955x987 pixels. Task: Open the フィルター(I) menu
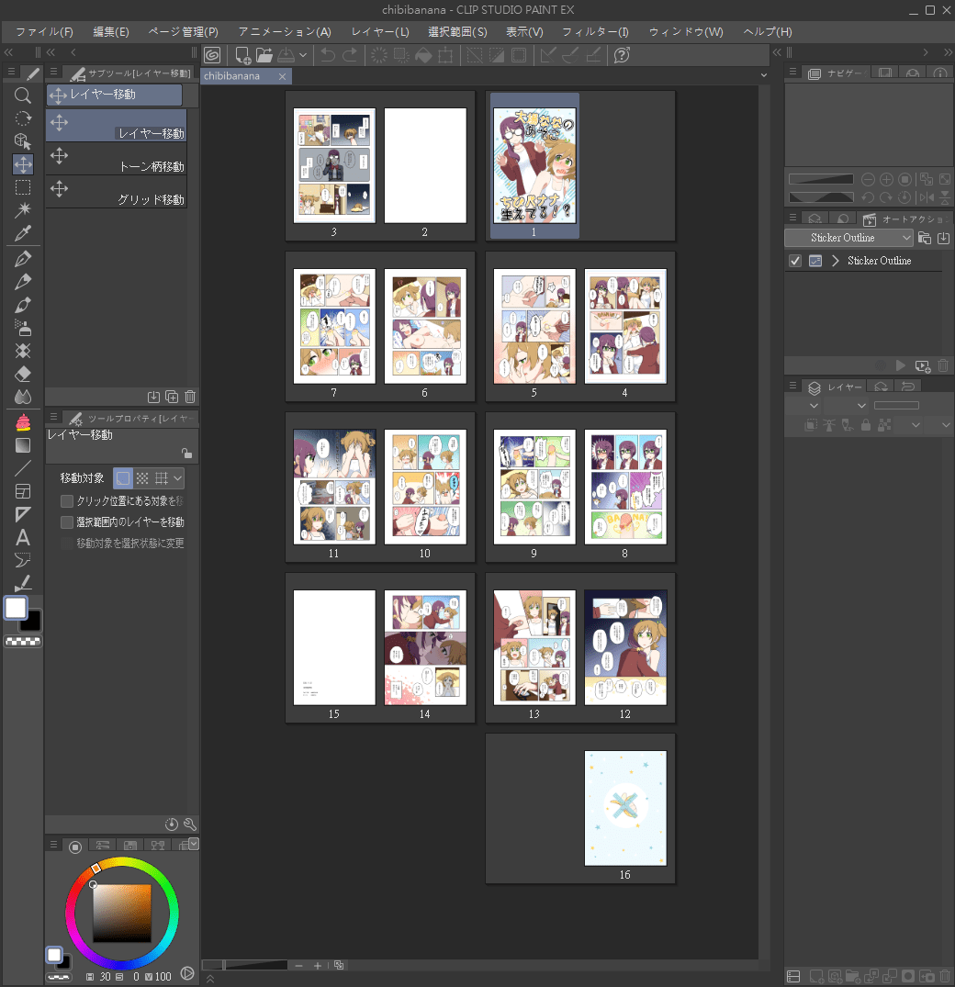coord(595,31)
